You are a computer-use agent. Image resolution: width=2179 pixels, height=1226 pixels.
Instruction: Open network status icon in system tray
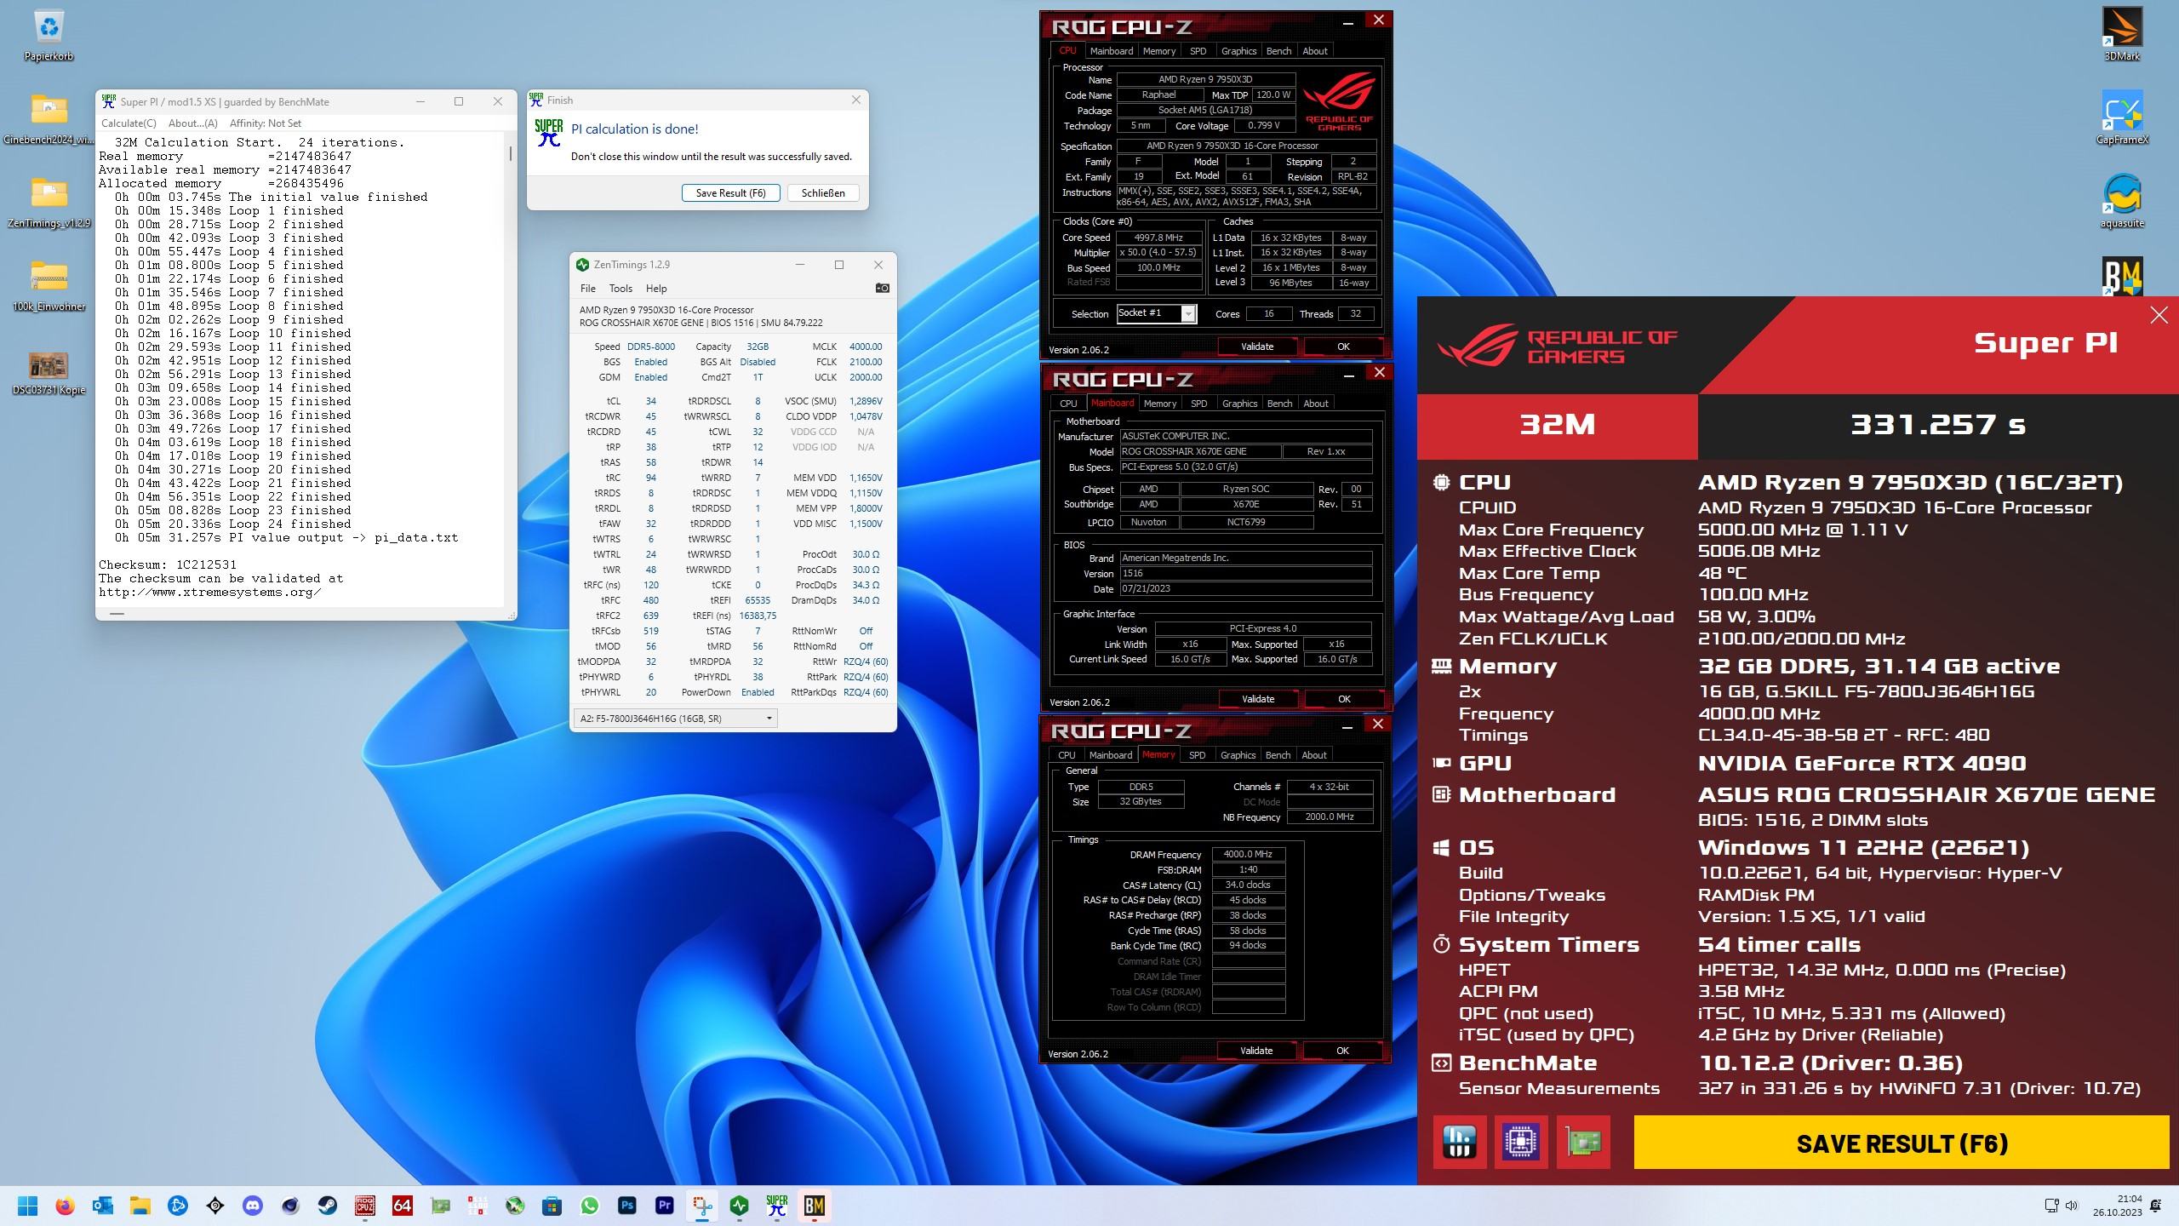tap(2051, 1206)
